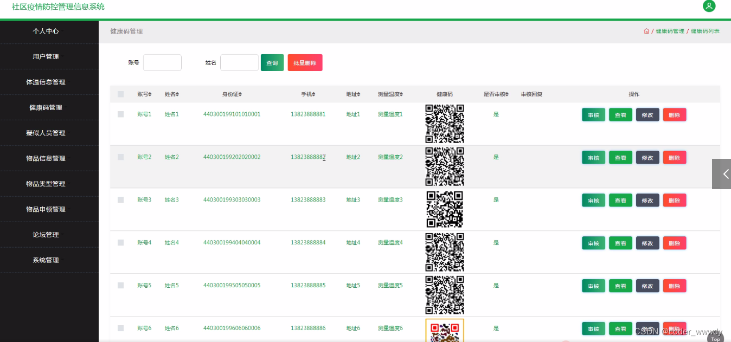This screenshot has width=731, height=342.
Task: Click the title 社区疫情防控管理信息系统
Action: coord(58,7)
